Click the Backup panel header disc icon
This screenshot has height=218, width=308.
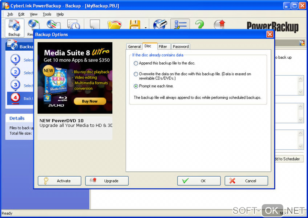tap(12, 44)
